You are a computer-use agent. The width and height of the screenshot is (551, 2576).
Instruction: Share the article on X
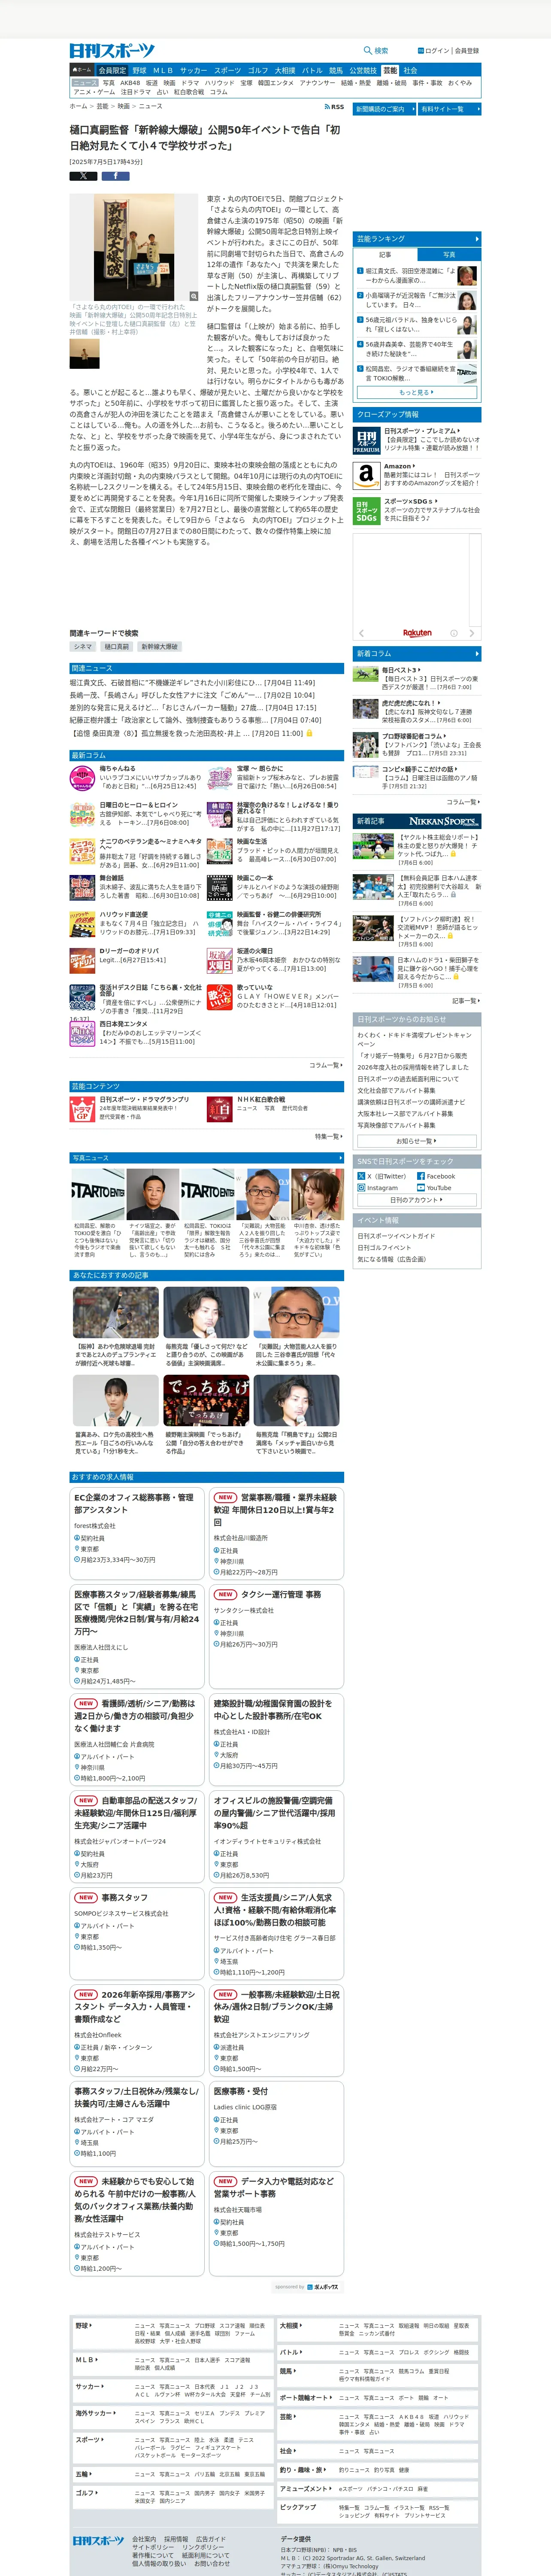tap(83, 176)
